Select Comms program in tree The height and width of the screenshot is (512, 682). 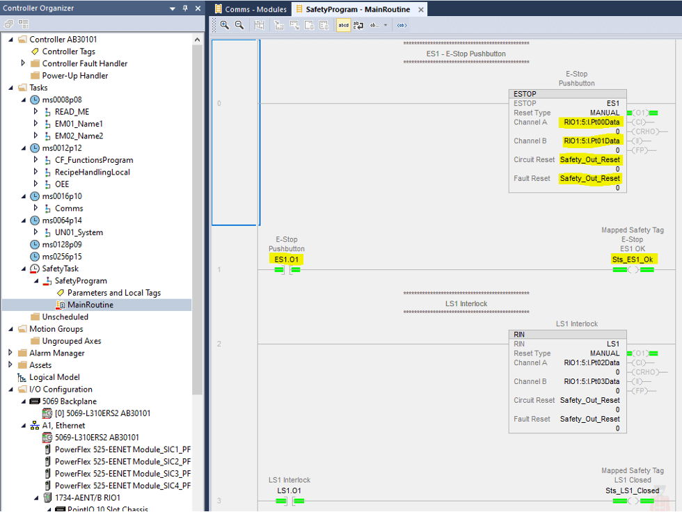click(69, 208)
